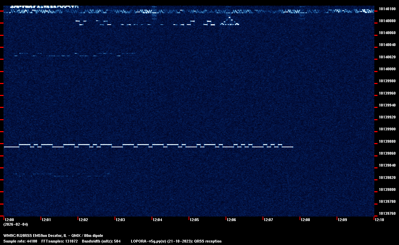This screenshot has width=399, height=245.
Task: Click the LOPORA-v5g.py QRSS reception text
Action: pos(176,241)
